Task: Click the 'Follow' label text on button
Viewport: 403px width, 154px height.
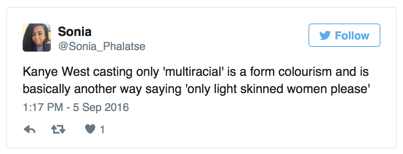Action: click(352, 36)
